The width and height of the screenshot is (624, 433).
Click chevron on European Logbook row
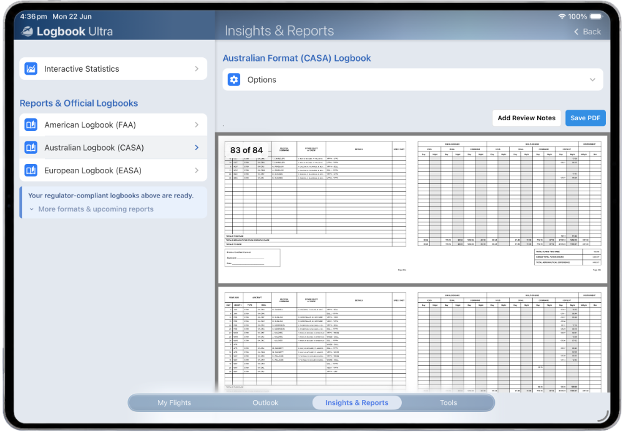point(197,171)
